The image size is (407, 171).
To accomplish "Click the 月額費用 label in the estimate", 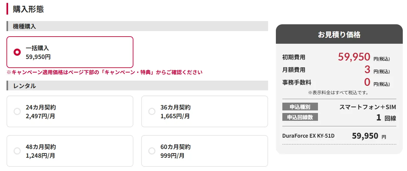I will pos(294,70).
